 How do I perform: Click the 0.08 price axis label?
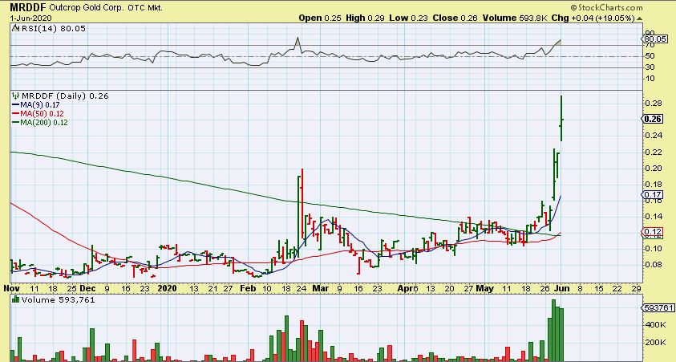pos(654,265)
